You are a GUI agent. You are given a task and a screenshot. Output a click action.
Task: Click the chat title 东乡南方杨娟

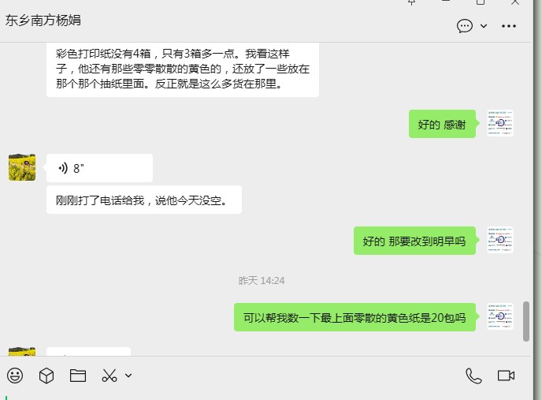[x=43, y=20]
